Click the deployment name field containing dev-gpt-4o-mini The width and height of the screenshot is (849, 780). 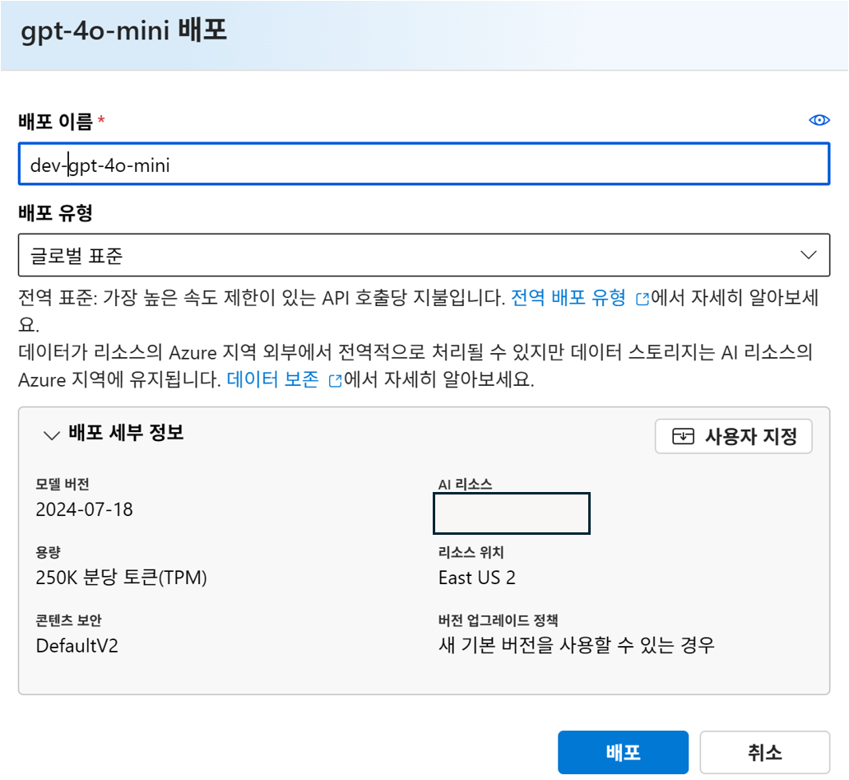point(424,164)
